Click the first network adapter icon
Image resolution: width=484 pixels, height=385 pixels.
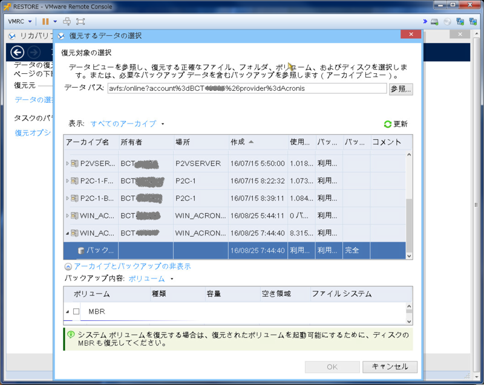[460, 21]
